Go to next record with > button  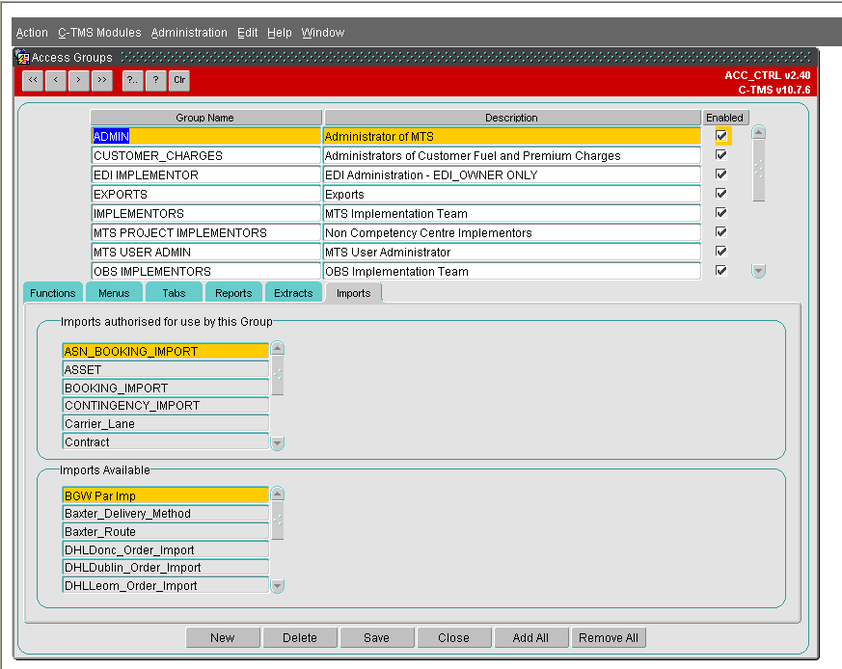79,81
